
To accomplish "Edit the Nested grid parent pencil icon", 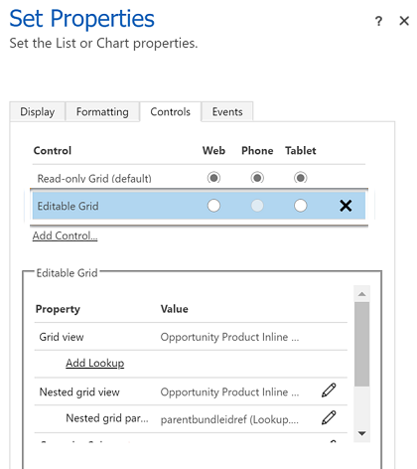I will (x=329, y=418).
